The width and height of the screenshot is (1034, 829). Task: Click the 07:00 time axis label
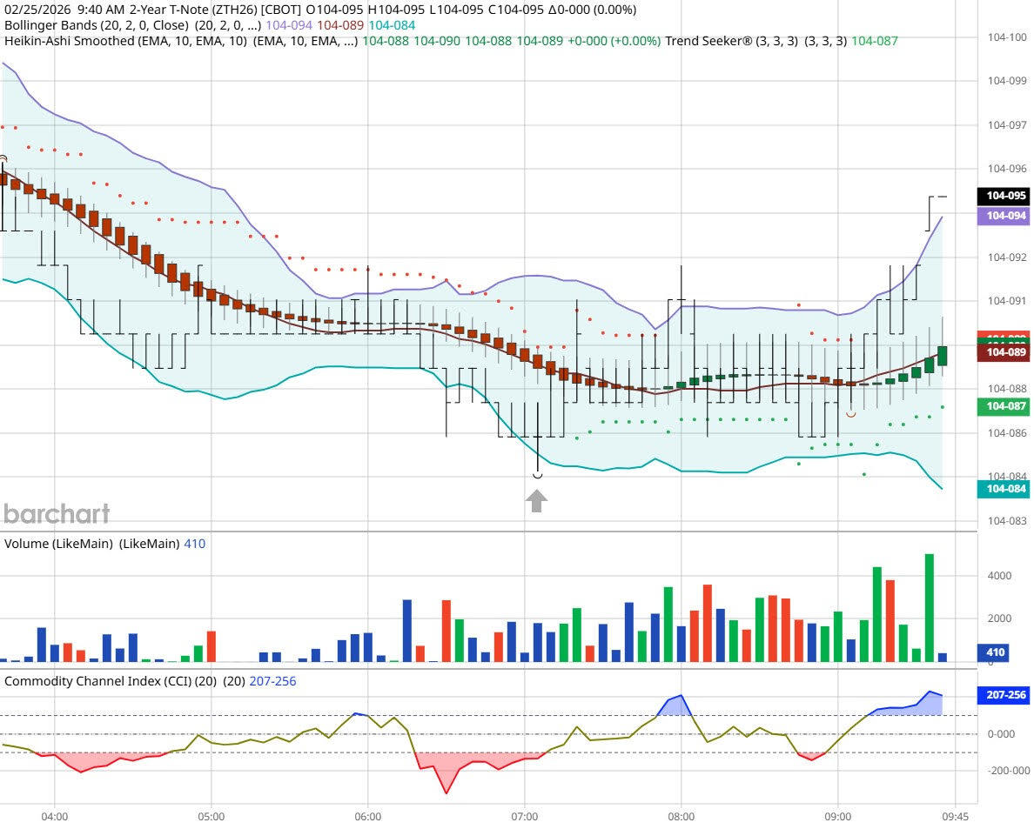[x=524, y=817]
